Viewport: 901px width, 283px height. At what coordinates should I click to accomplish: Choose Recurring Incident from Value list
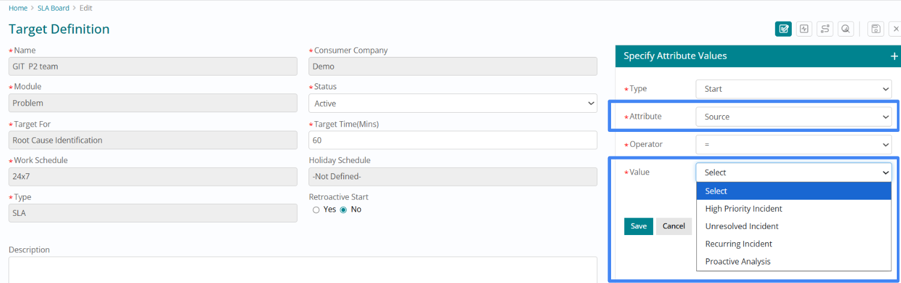point(738,244)
